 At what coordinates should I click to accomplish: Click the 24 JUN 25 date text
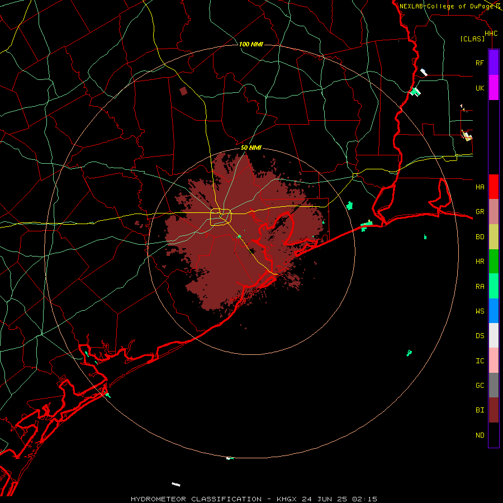click(x=325, y=499)
